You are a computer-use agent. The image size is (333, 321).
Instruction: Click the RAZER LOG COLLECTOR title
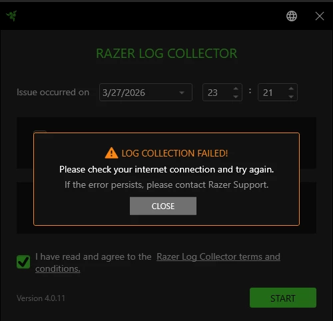tap(166, 53)
